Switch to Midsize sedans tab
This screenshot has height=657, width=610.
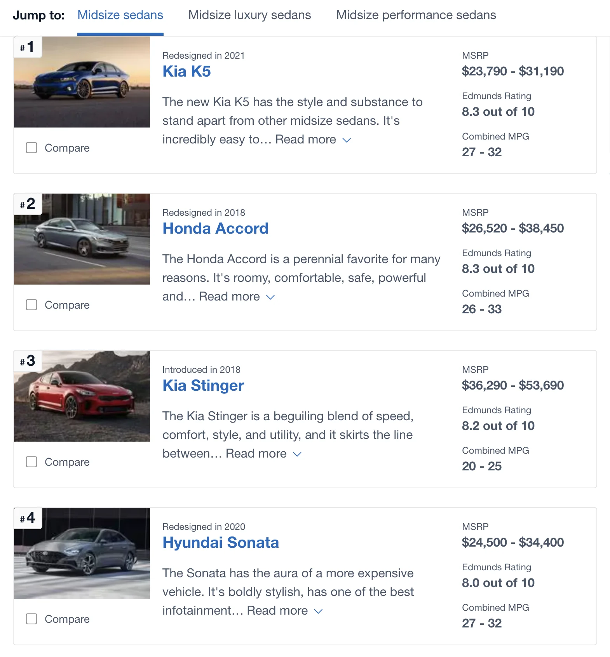(120, 15)
